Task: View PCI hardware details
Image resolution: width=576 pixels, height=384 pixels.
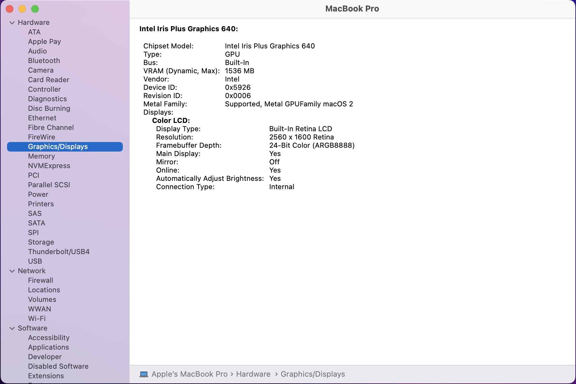Action: click(x=34, y=175)
